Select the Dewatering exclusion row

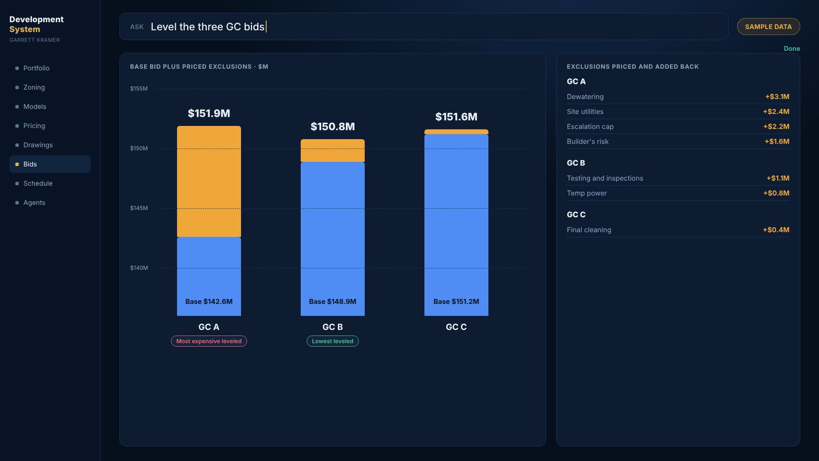(678, 97)
